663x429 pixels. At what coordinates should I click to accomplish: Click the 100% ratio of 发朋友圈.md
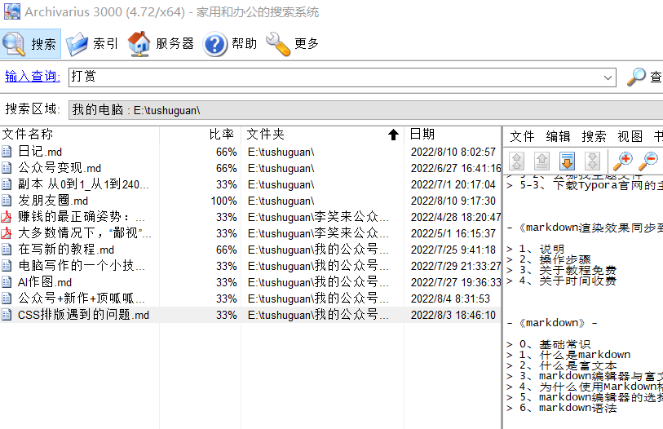[x=224, y=201]
